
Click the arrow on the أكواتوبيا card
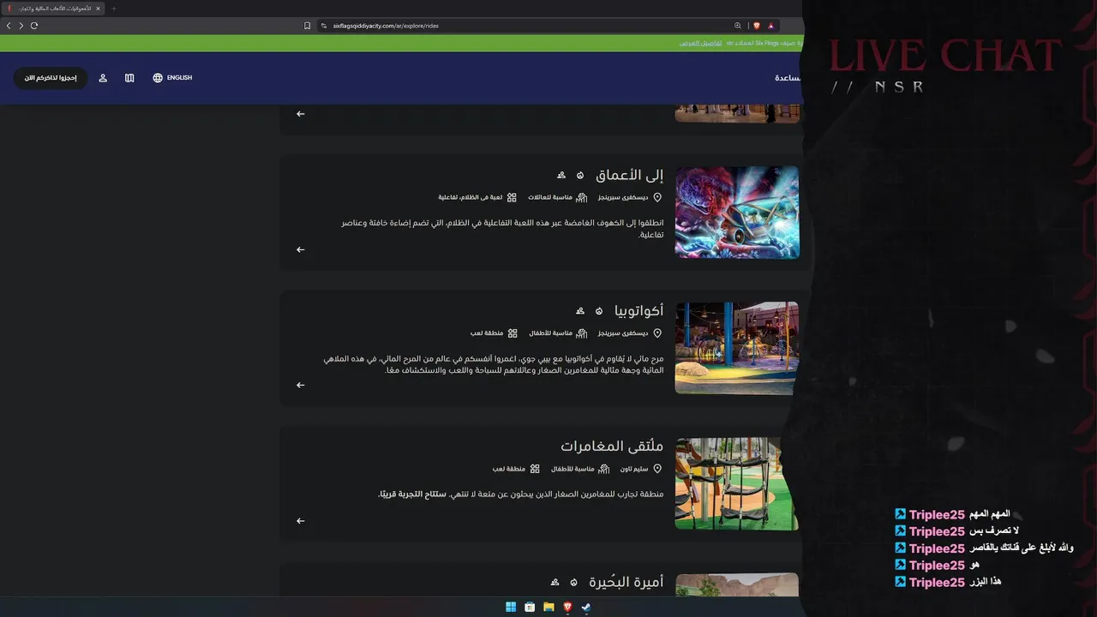pos(300,385)
